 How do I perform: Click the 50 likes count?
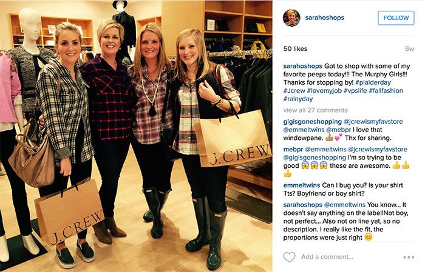coord(295,48)
